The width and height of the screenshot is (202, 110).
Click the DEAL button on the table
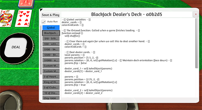16,47
